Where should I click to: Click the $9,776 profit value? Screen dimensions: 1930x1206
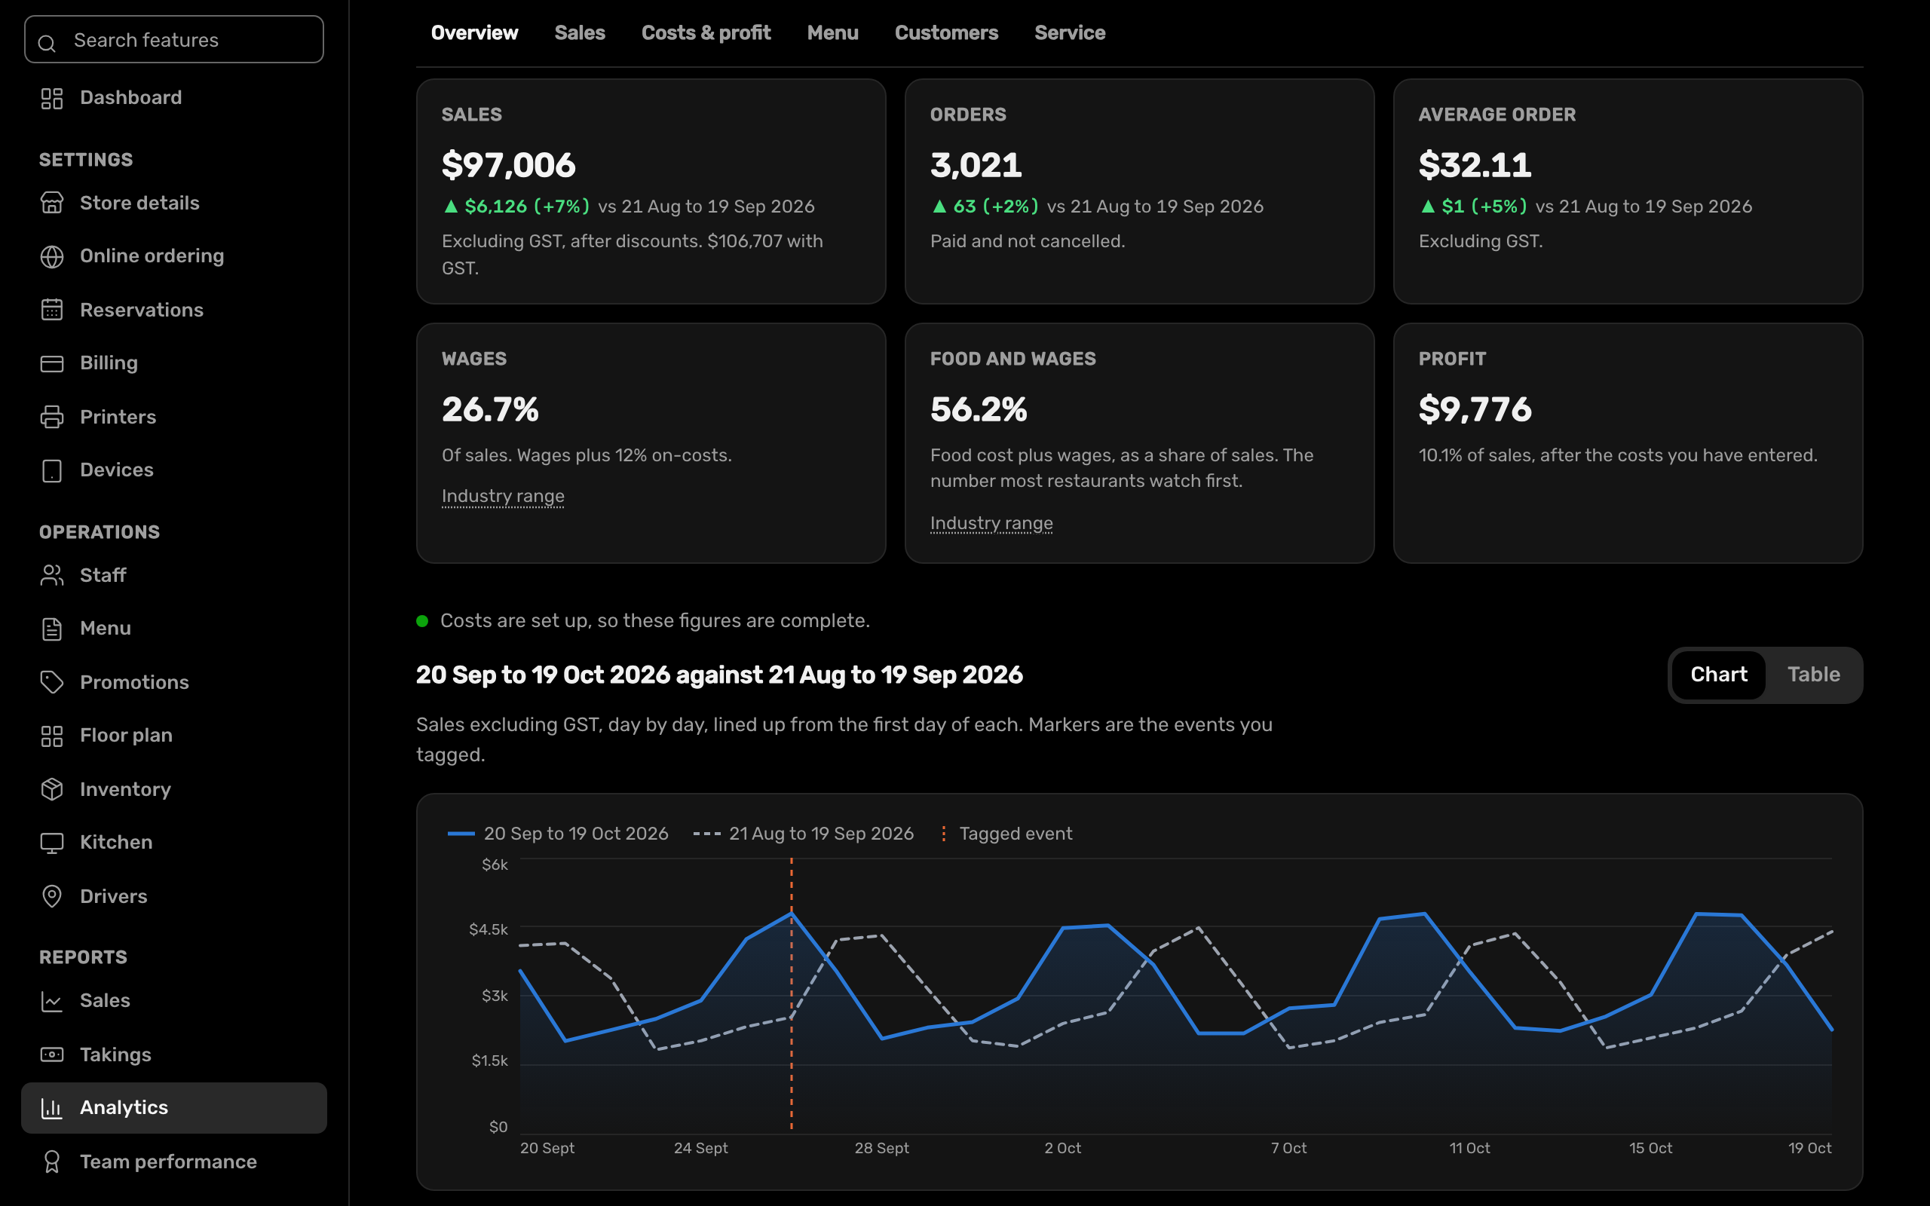[1475, 409]
